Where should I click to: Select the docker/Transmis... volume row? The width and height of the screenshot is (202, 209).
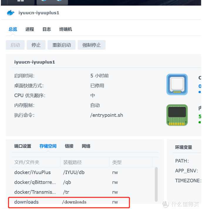(x=83, y=192)
